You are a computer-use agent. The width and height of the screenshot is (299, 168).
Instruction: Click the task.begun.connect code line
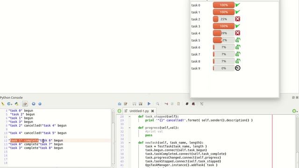coord(176,150)
